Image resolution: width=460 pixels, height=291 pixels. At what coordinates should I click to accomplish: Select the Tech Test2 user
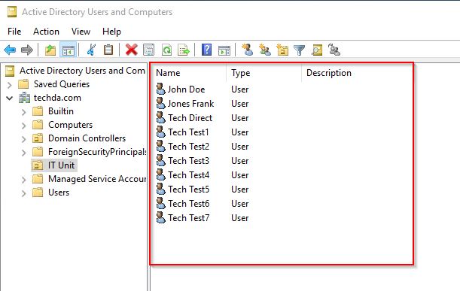[189, 147]
